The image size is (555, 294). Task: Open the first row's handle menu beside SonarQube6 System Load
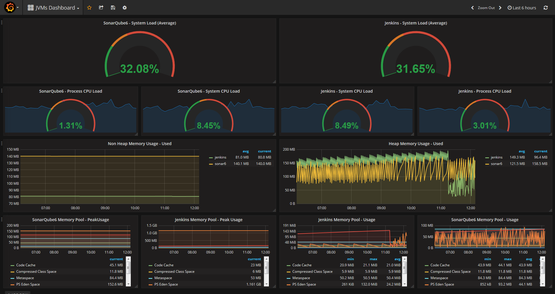pos(2,22)
